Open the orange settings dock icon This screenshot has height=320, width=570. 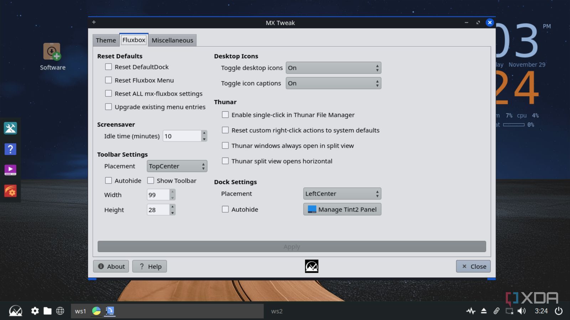point(10,191)
